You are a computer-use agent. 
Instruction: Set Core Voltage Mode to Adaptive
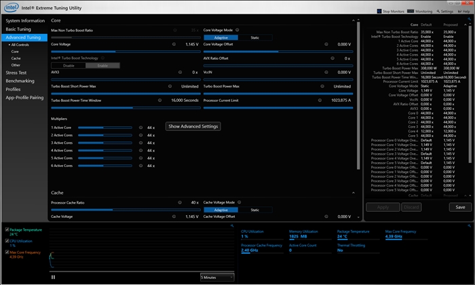(221, 37)
